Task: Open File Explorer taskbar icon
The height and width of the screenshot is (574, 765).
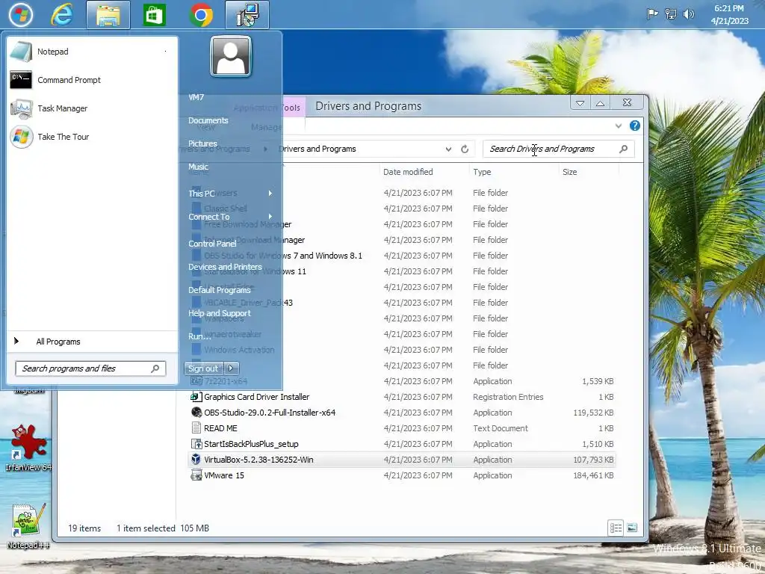Action: 108,15
